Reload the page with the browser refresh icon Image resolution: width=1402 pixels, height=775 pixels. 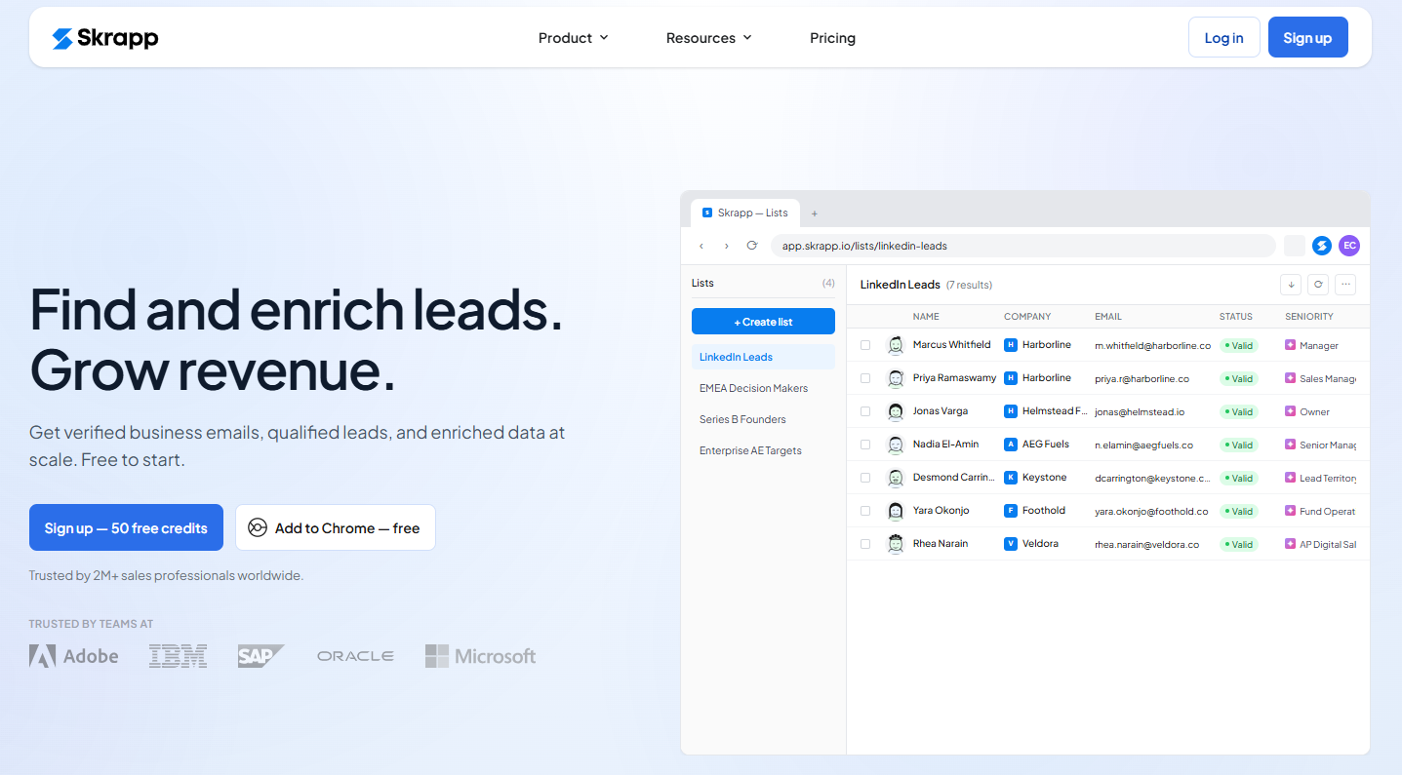[x=752, y=246]
